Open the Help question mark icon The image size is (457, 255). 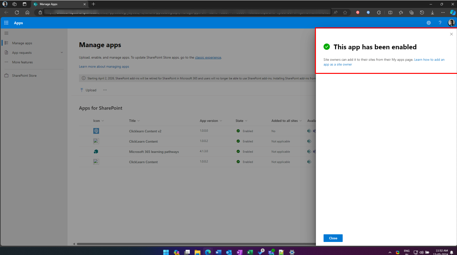[x=440, y=23]
